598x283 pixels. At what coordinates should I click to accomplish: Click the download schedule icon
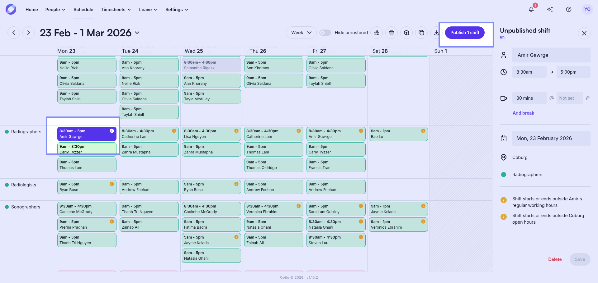(436, 33)
